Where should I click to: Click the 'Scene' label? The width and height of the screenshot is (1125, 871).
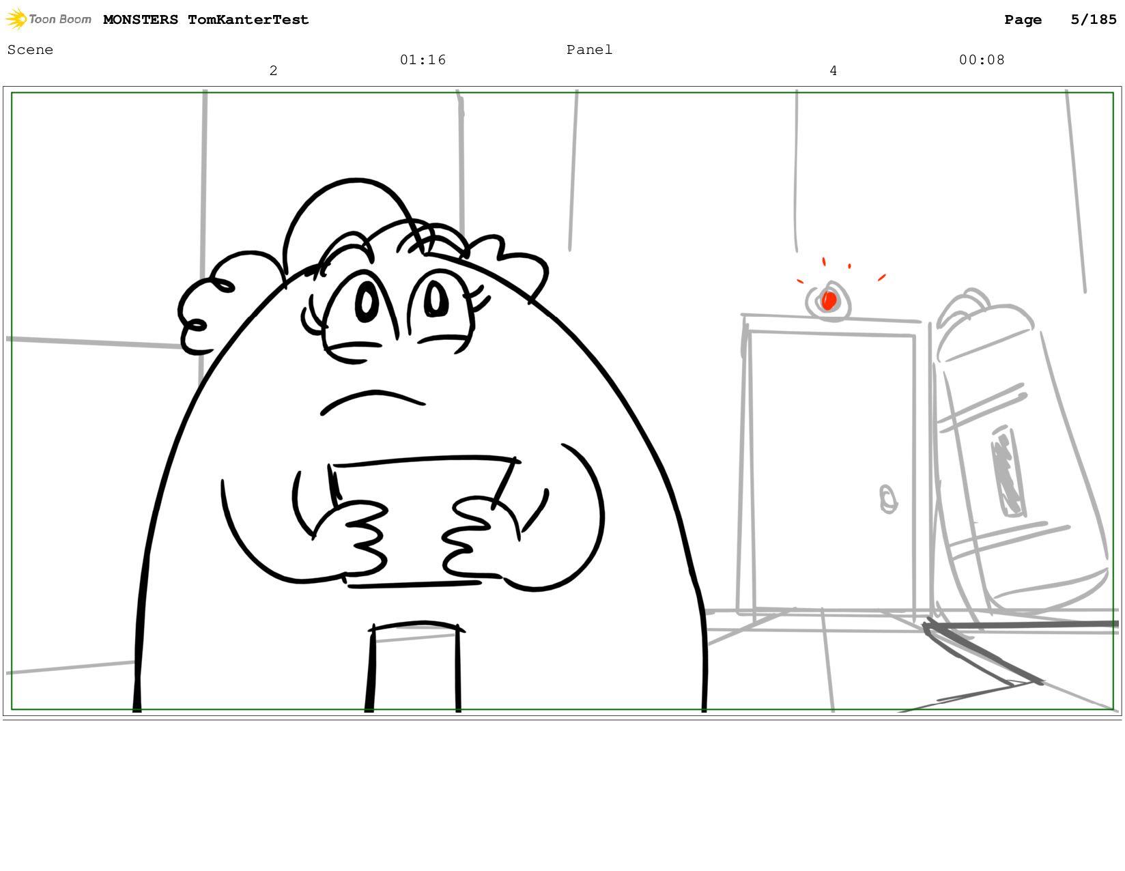coord(30,50)
